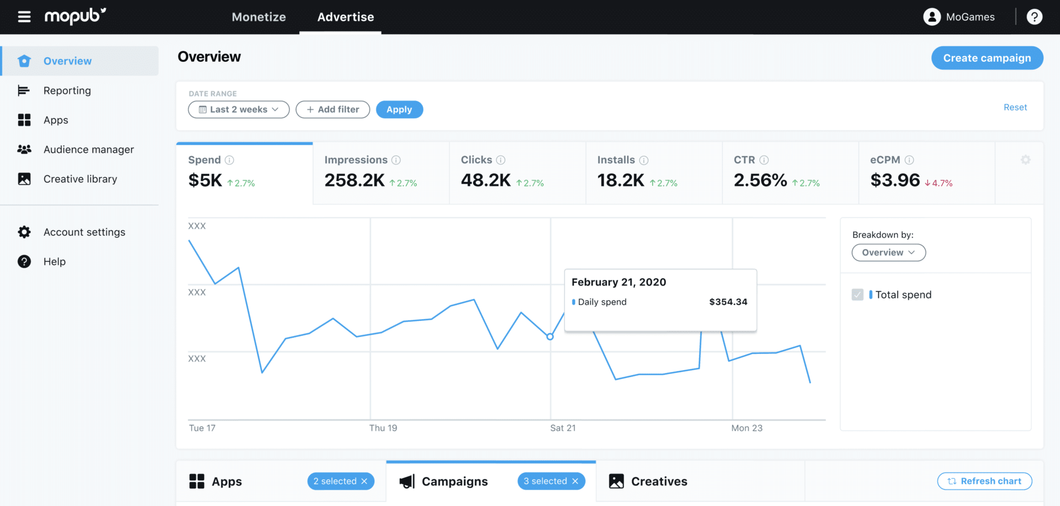Open the Audience manager panel
The image size is (1060, 506).
click(88, 149)
